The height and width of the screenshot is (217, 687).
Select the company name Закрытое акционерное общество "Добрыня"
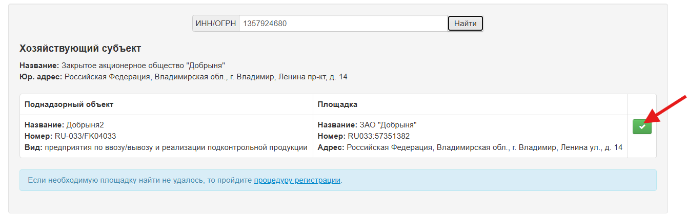[143, 66]
